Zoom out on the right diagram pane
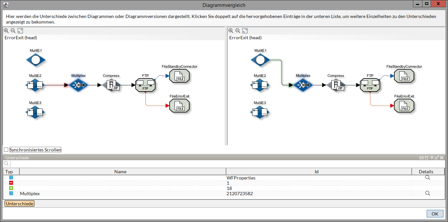The height and width of the screenshot is (222, 448). [238, 31]
